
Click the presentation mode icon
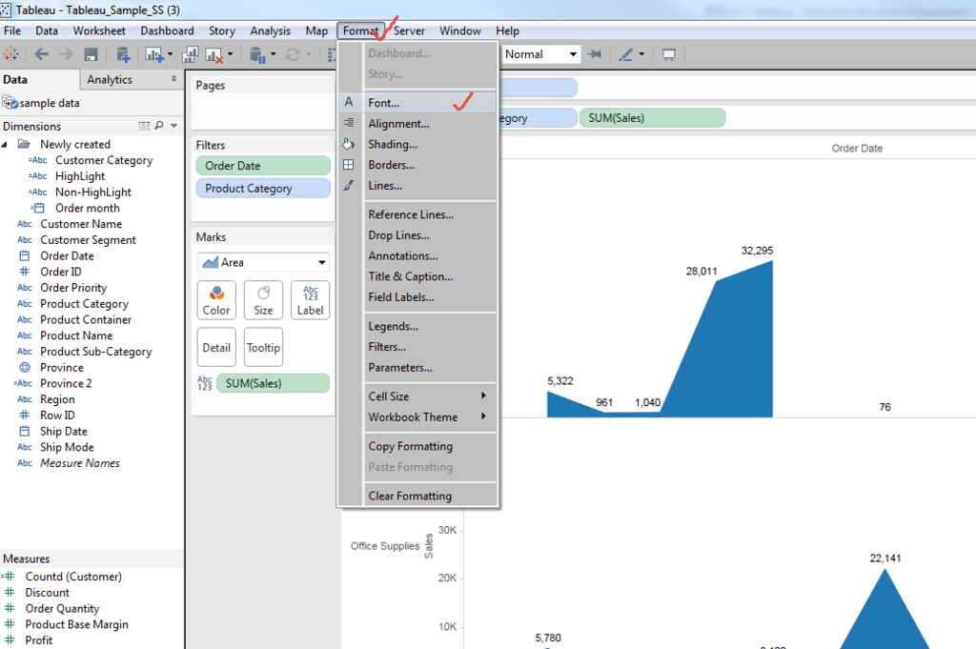(668, 54)
